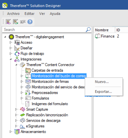Select the Monitorización de firmas tree item
The image size is (128, 138).
tap(50, 82)
